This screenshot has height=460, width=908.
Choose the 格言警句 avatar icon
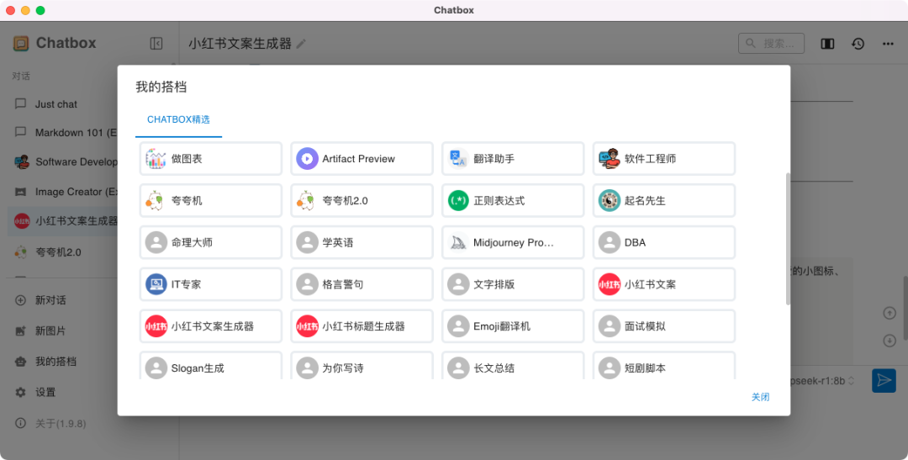pyautogui.click(x=307, y=284)
